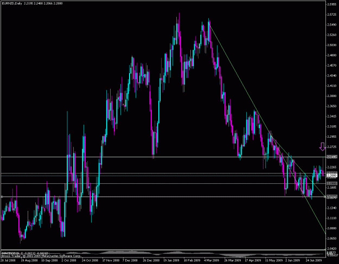The height and width of the screenshot is (264, 339).
Task: Click the 2.4570 price axis label
Action: pyautogui.click(x=332, y=66)
